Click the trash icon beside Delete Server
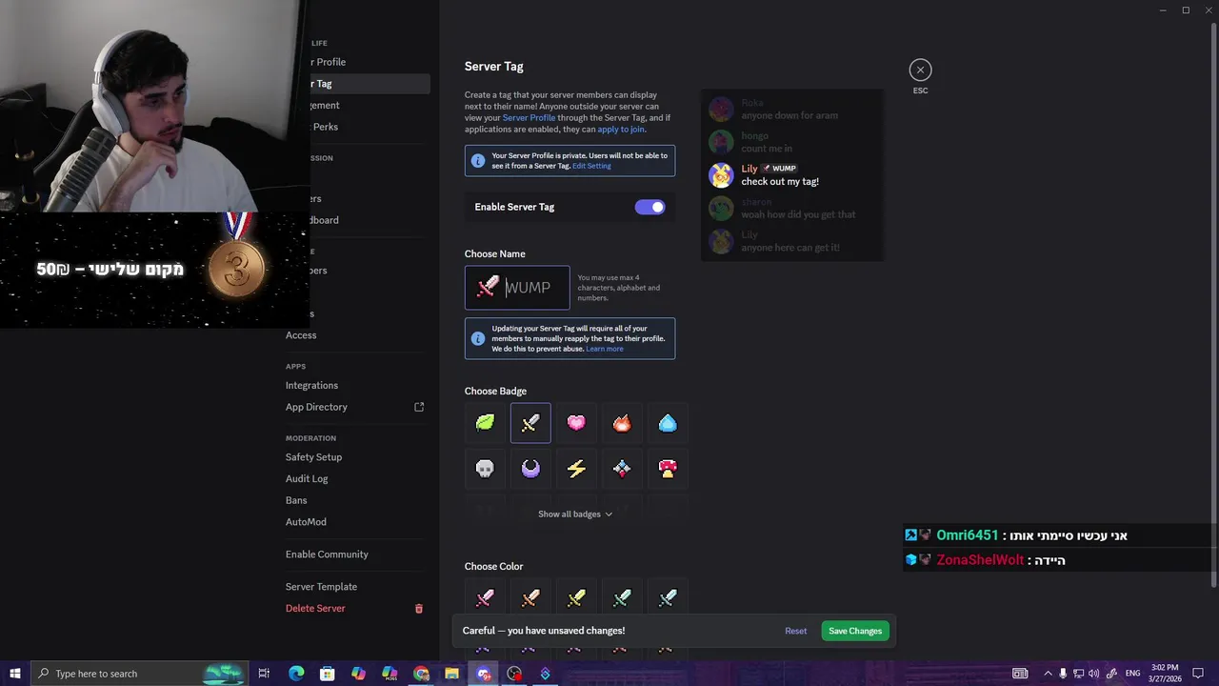 coord(418,609)
